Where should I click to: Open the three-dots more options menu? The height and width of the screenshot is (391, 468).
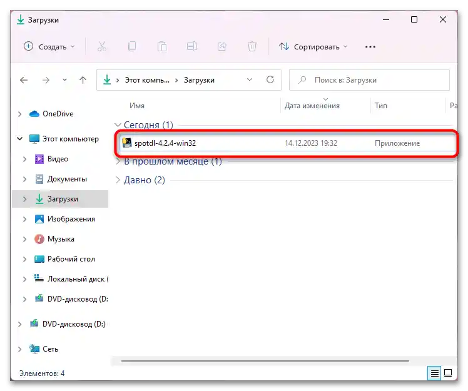coord(370,47)
